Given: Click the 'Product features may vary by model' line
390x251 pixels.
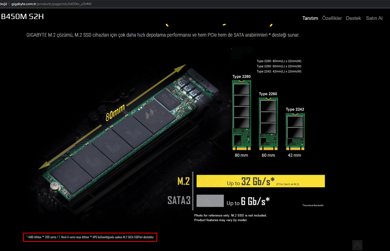Looking at the screenshot, I should (221, 220).
